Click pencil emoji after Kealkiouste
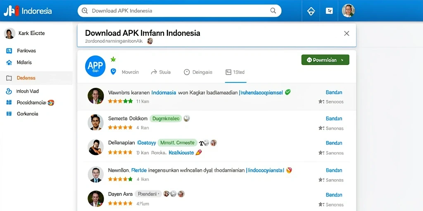Screen dimensions: 423x211 pyautogui.click(x=199, y=152)
